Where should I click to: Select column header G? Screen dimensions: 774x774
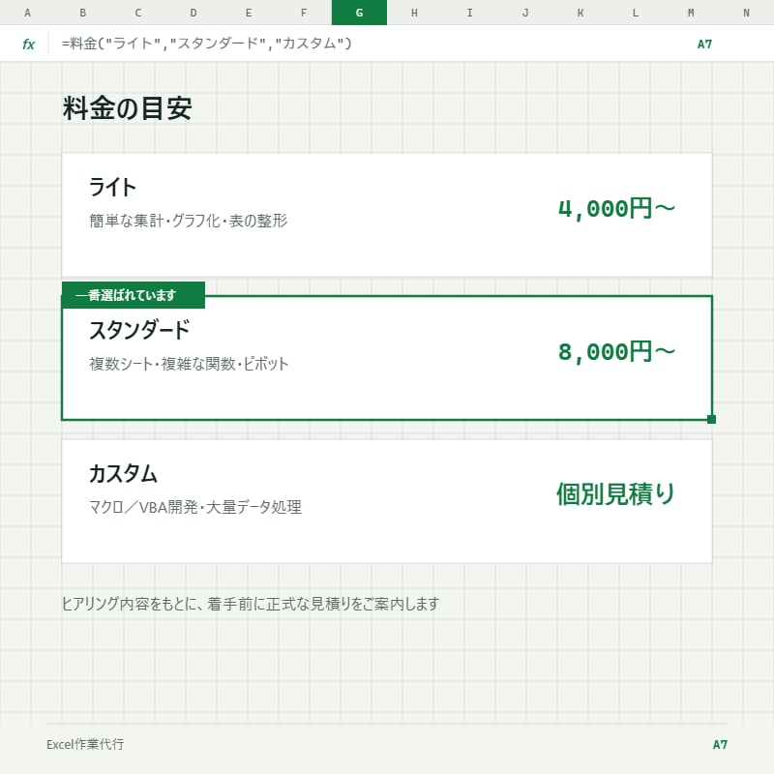click(359, 13)
